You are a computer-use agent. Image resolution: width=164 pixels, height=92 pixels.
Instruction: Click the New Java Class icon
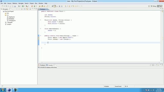click(35, 6)
